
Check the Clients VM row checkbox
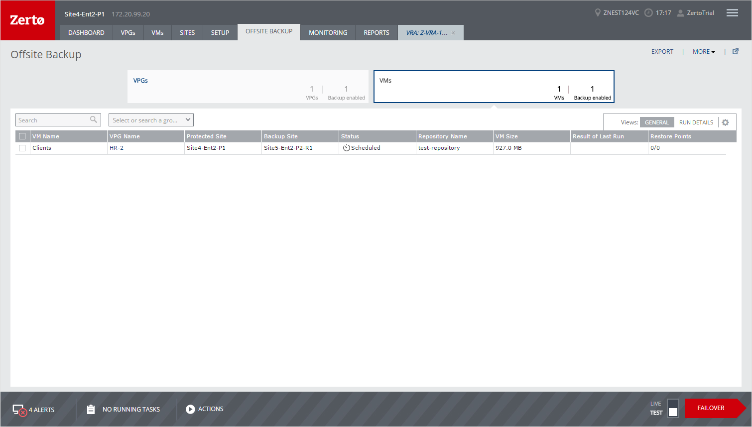tap(22, 148)
